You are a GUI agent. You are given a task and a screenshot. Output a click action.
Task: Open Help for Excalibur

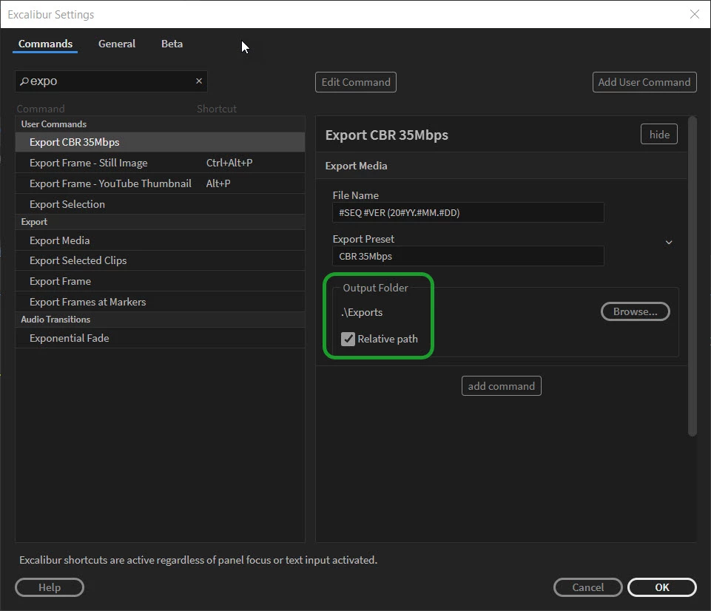50,587
